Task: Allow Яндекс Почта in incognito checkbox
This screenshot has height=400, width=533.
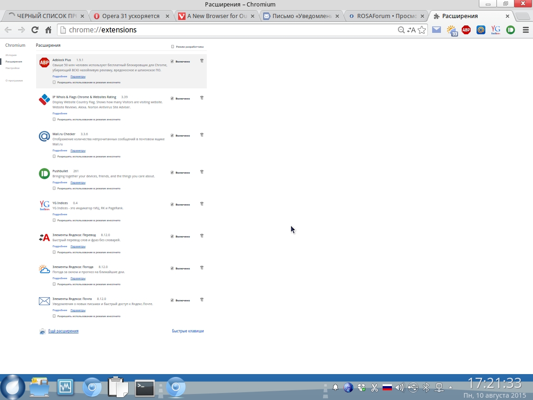Action: click(x=54, y=316)
